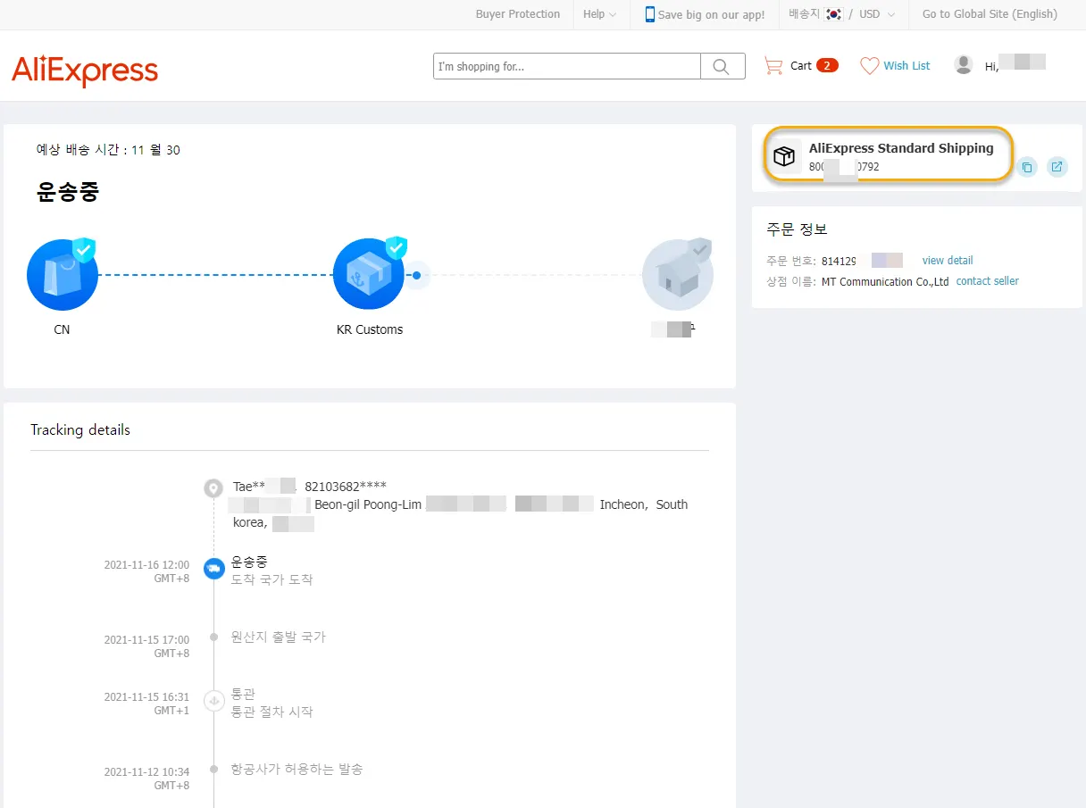Click 원산지 출발 국가 tracking entry

click(279, 637)
